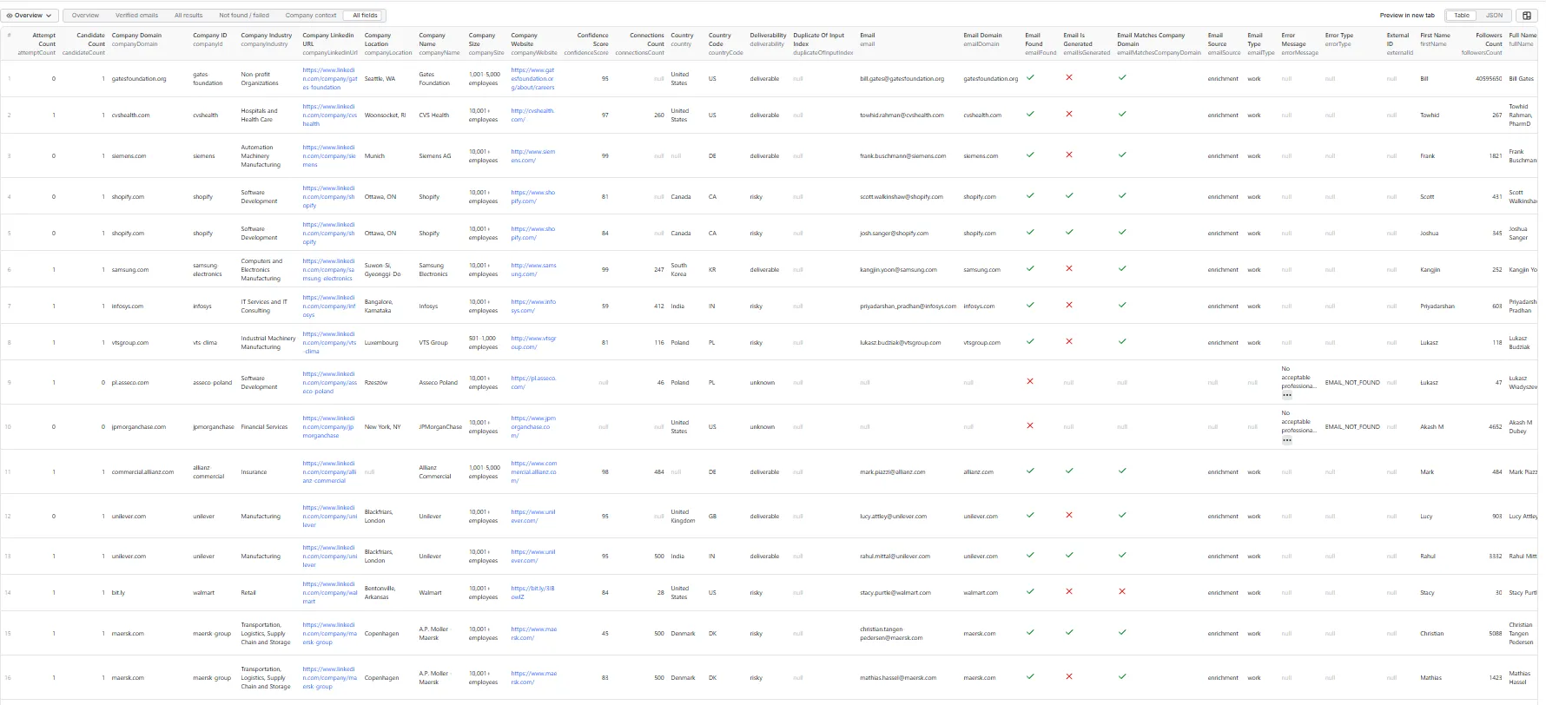Click Email Found checkmark in Bill Gates row
This screenshot has height=705, width=1546.
click(1030, 77)
